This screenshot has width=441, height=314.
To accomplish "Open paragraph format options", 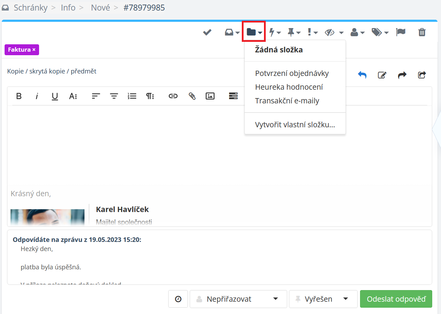I will (x=150, y=96).
